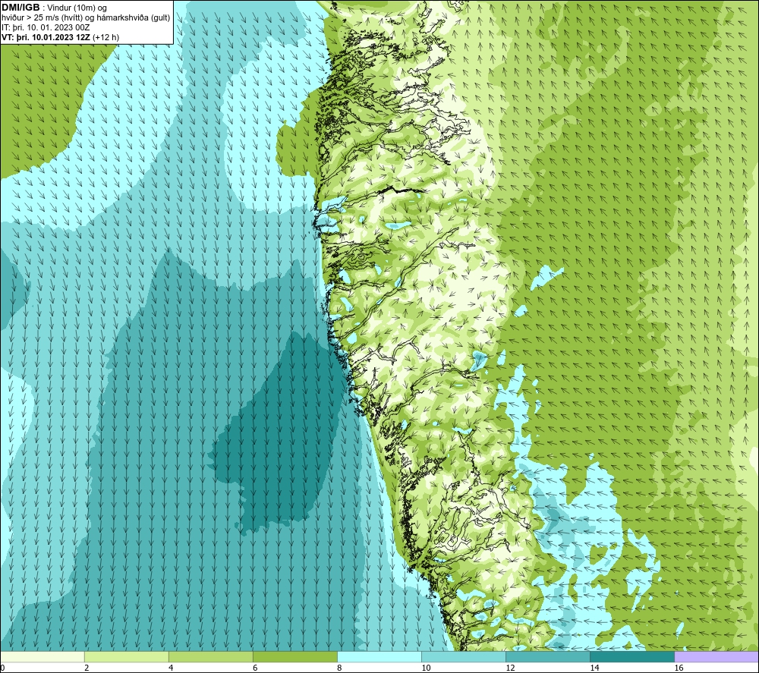Click legend scale label 12
The image size is (759, 673).
coord(510,668)
